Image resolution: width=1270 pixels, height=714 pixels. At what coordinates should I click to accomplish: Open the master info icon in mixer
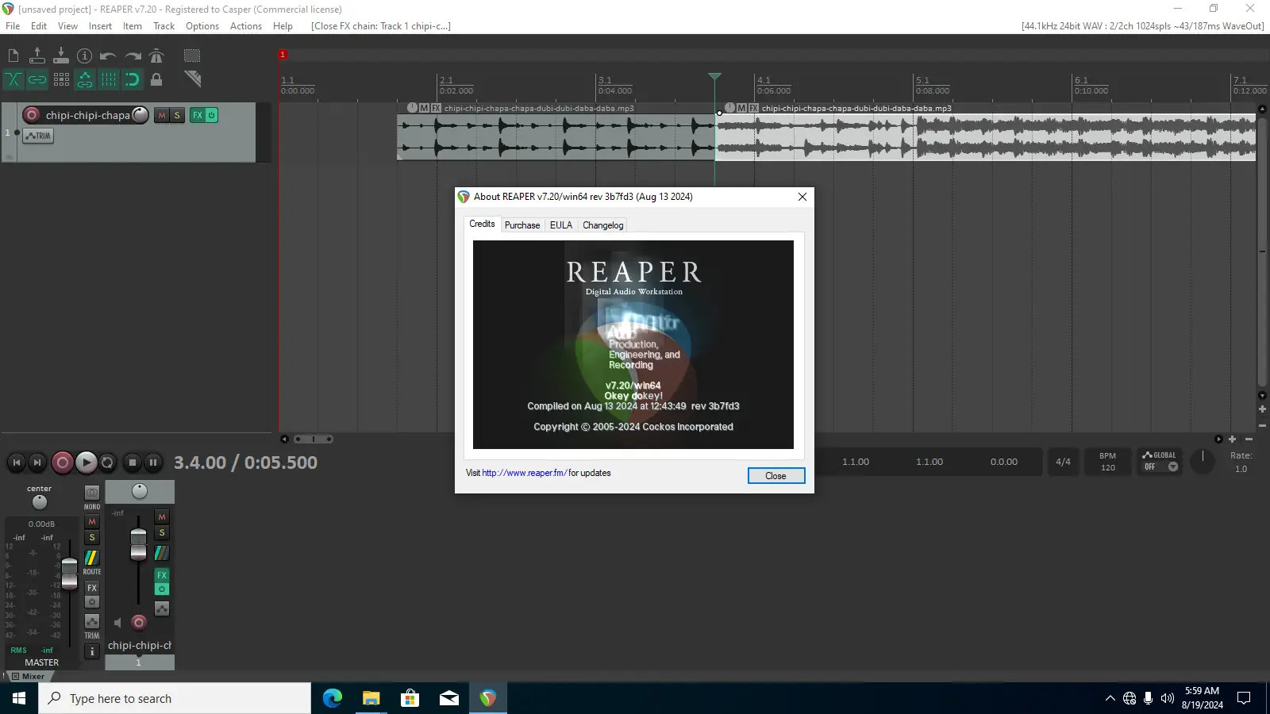pos(92,651)
